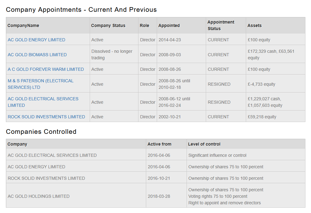Click the CompanyName column header
The height and width of the screenshot is (213, 311).
point(23,25)
